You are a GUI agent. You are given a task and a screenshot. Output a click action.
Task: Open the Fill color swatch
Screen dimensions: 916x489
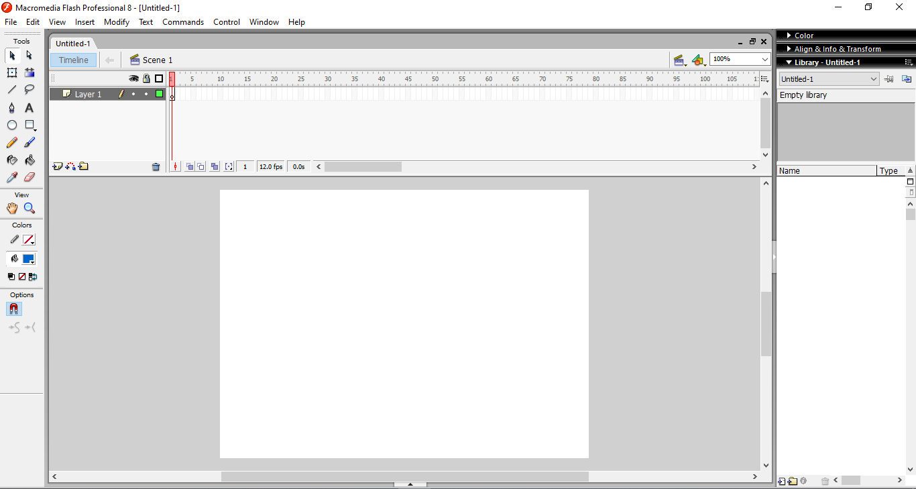pos(28,258)
